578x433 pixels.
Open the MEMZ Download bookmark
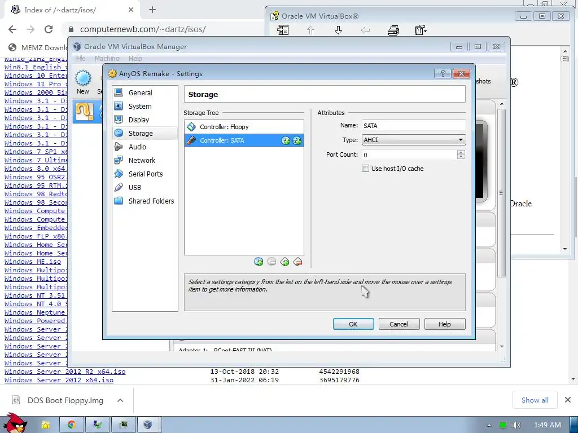[38, 47]
